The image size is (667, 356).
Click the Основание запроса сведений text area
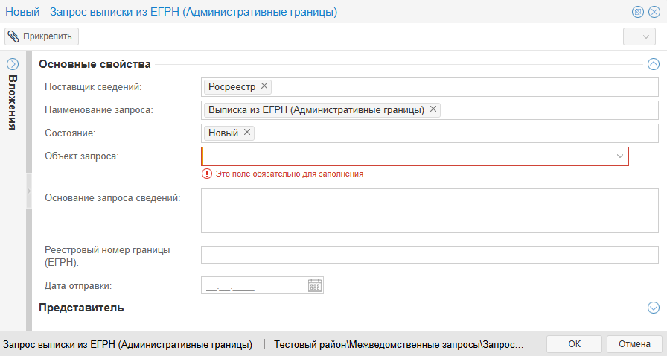430,211
